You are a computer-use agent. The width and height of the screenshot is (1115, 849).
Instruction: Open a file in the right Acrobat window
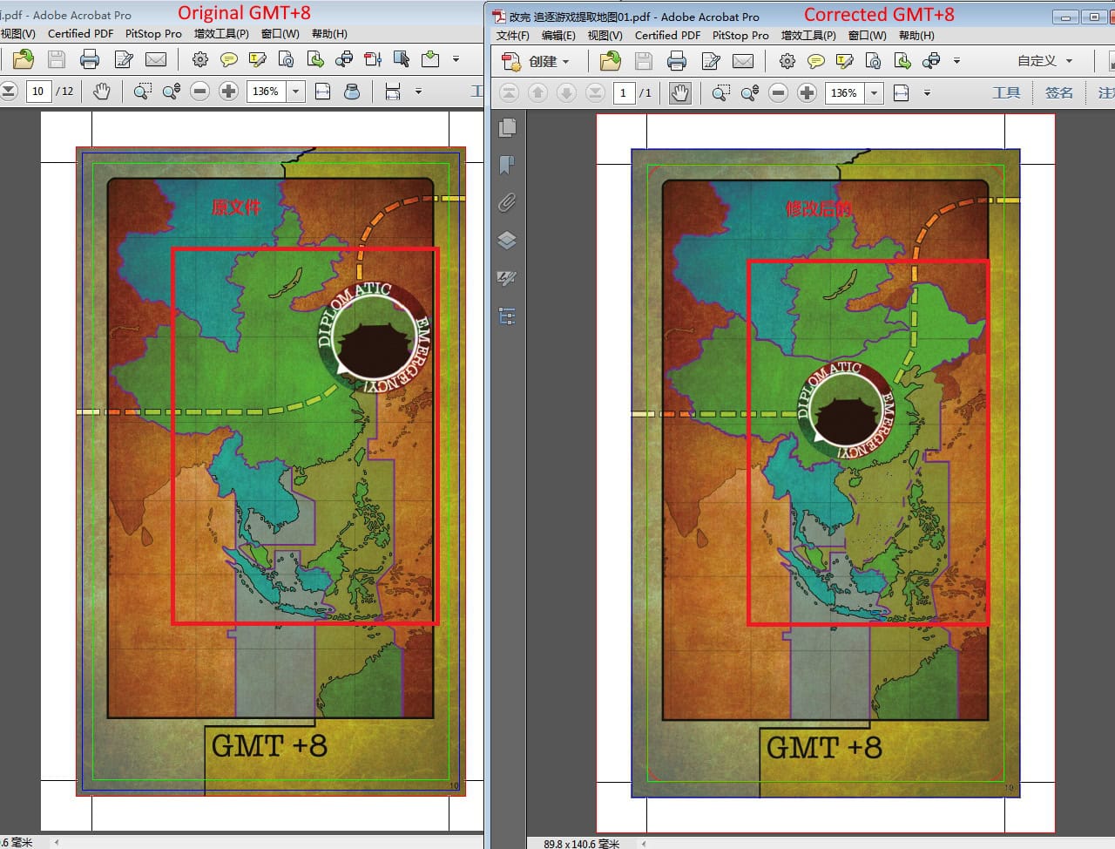611,61
